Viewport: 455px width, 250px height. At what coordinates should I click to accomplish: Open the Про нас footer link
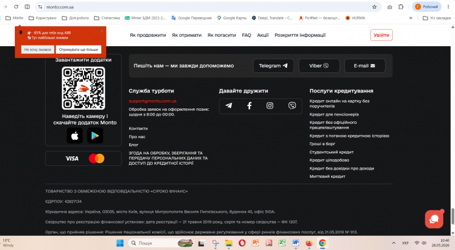click(137, 137)
